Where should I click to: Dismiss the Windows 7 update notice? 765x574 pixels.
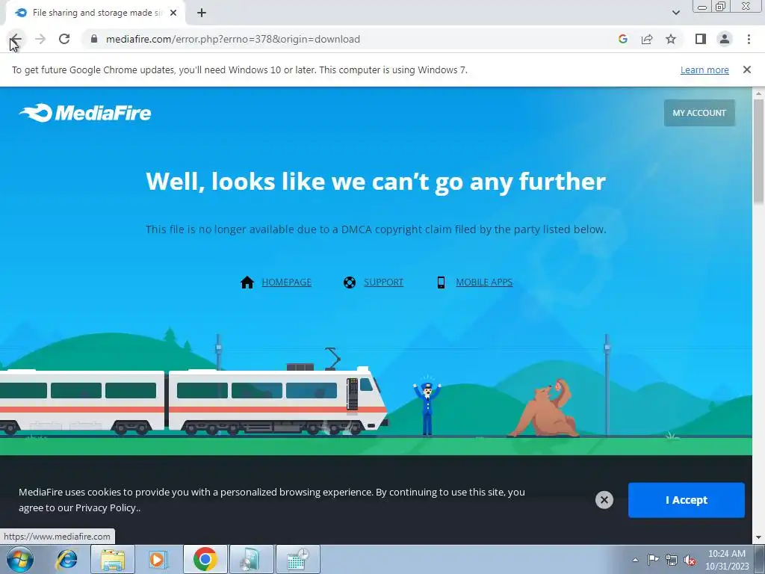pyautogui.click(x=747, y=70)
